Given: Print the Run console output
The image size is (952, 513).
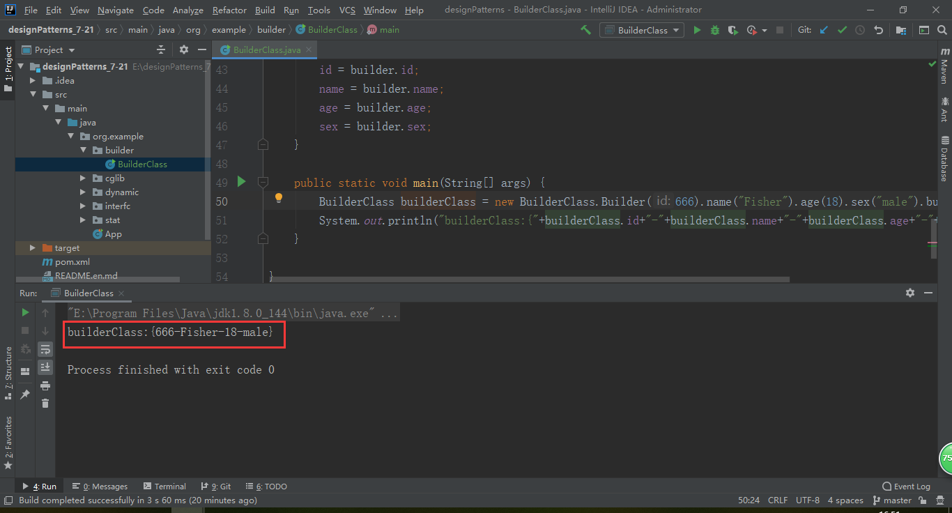Looking at the screenshot, I should click(x=45, y=385).
